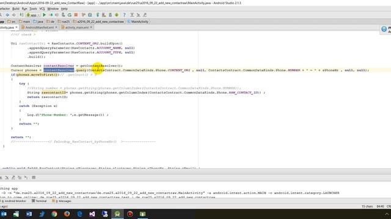Screen dimensions: 391x219
Task: Click the Back navigation arrow icon
Action: [x=8, y=15]
